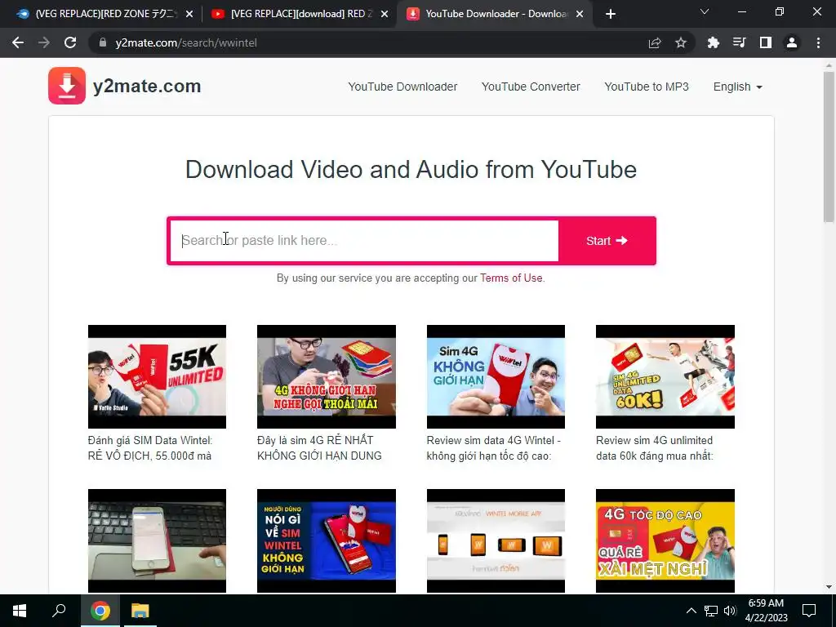836x627 pixels.
Task: Open the network tray icon
Action: [x=711, y=611]
